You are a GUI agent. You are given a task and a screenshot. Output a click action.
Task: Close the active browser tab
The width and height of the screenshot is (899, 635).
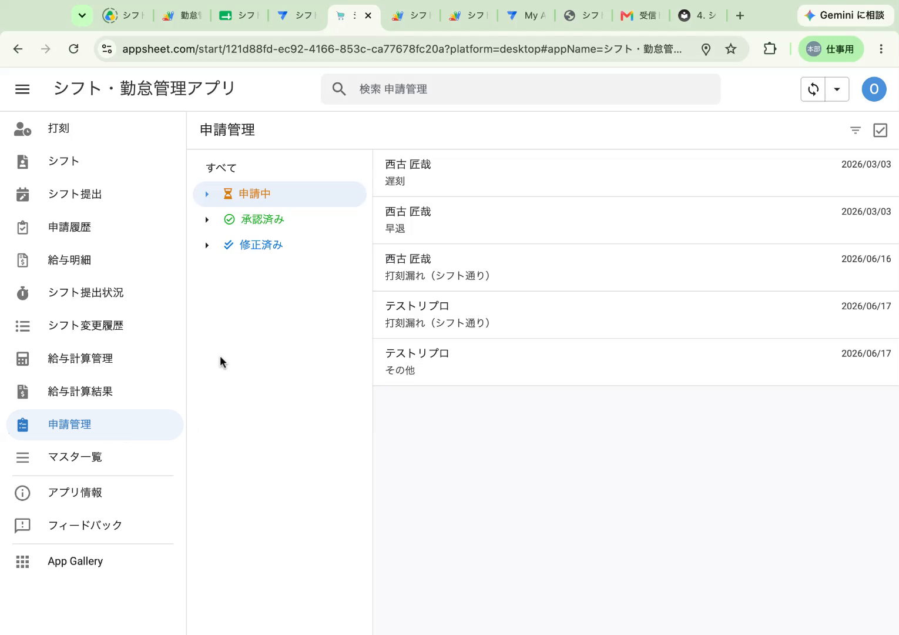pyautogui.click(x=368, y=16)
